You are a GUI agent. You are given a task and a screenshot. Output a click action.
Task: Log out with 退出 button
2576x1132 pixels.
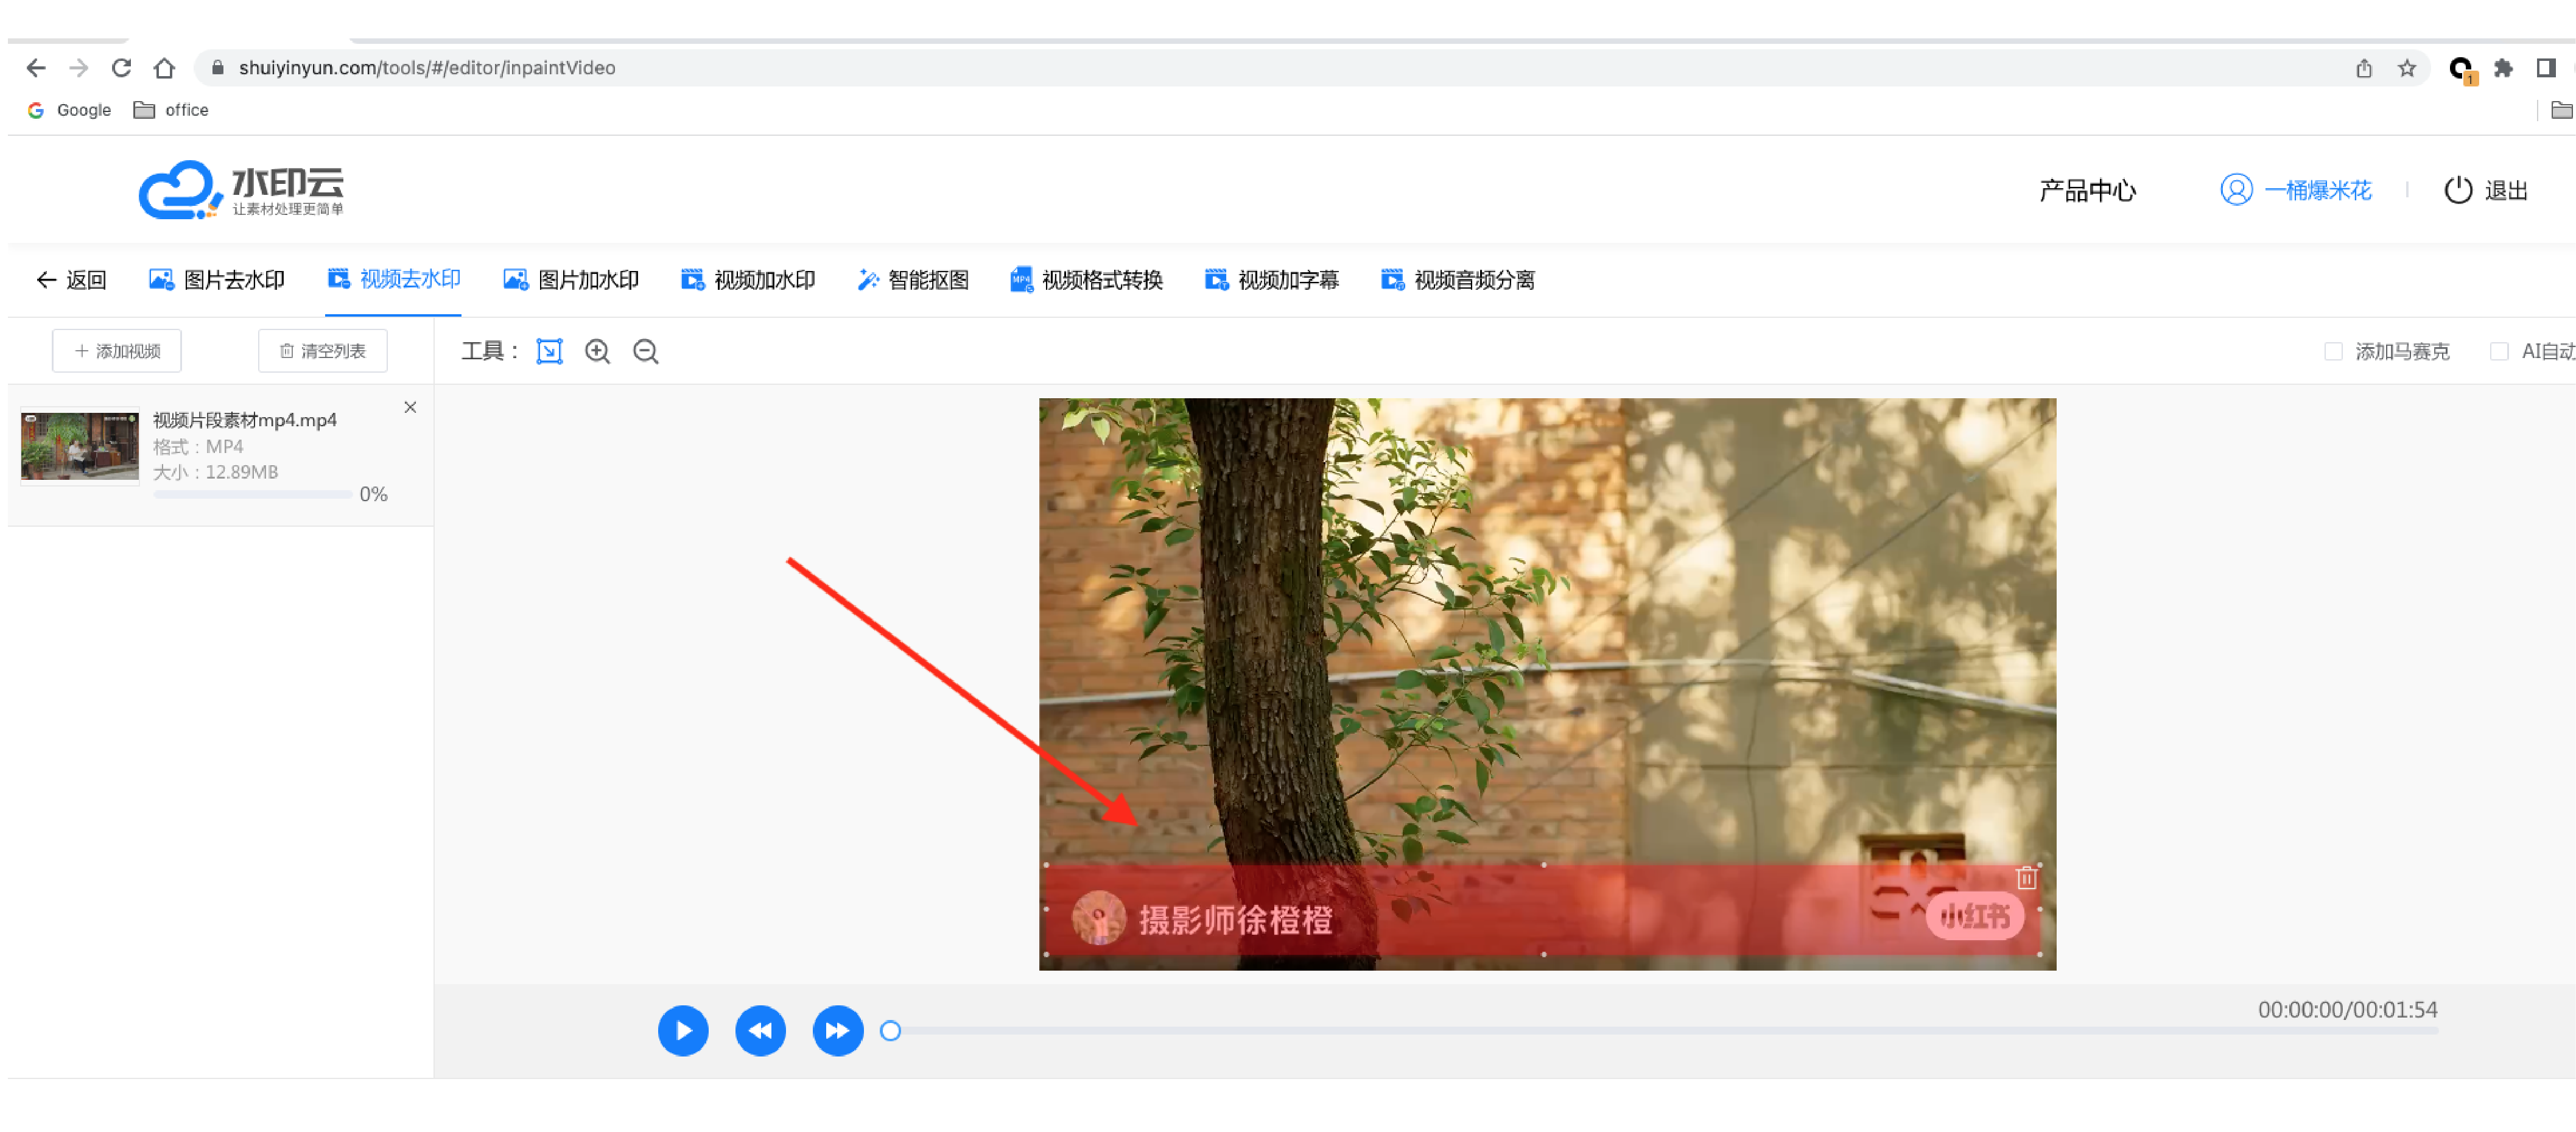pyautogui.click(x=2486, y=190)
